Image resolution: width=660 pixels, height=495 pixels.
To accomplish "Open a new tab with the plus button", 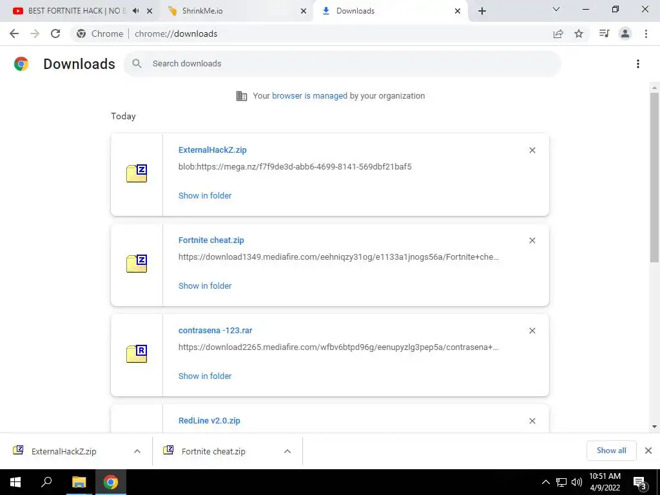I will (x=482, y=11).
